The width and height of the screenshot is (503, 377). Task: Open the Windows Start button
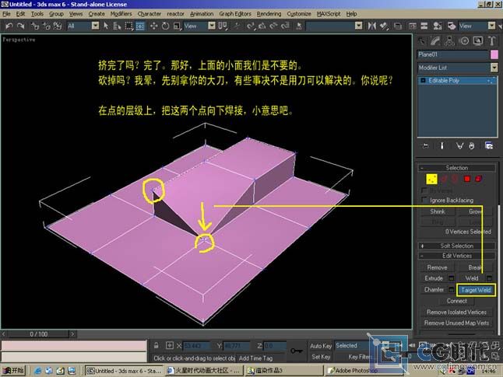[13, 371]
